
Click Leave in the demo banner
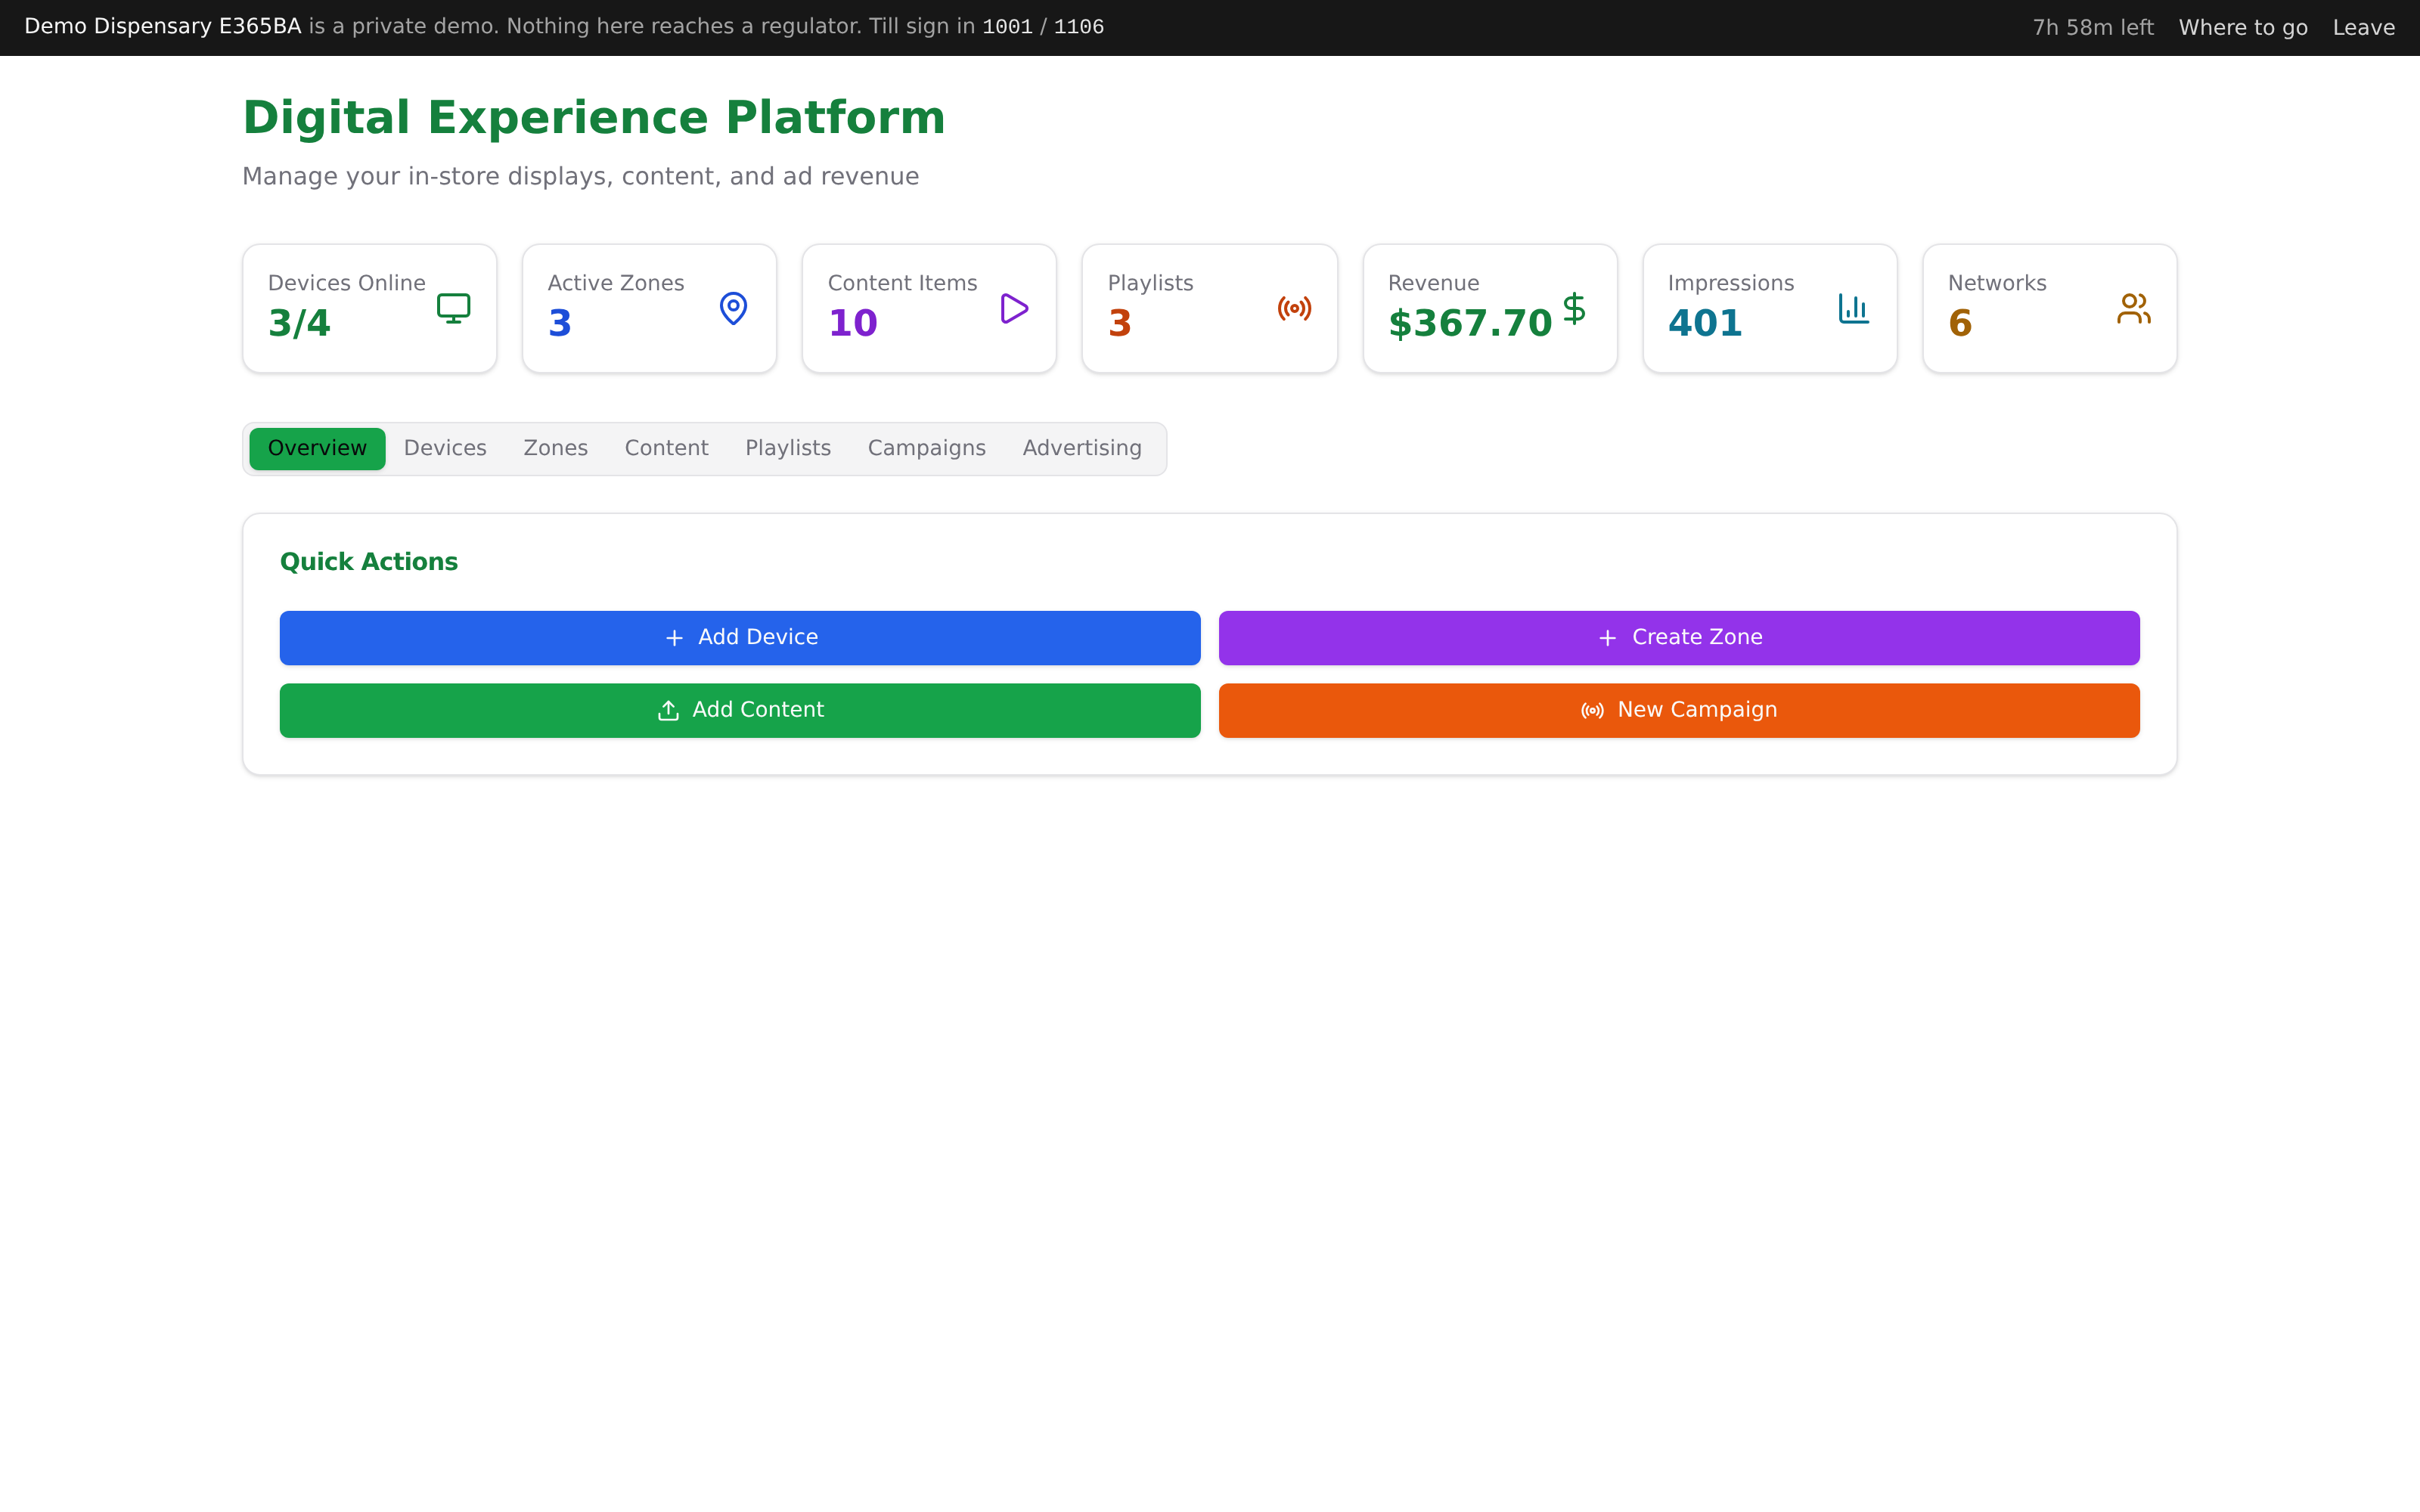point(2363,27)
